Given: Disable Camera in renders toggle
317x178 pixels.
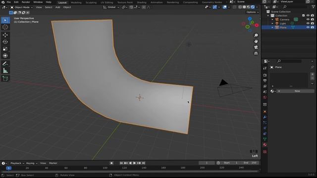Looking at the screenshot, I should coord(313,20).
